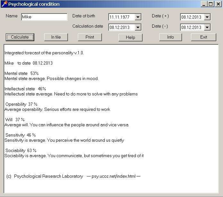The image size is (223, 197).
Task: Click the 'Date of birth' label
Action: [x=84, y=16]
